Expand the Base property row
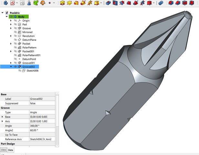 click(x=2, y=117)
